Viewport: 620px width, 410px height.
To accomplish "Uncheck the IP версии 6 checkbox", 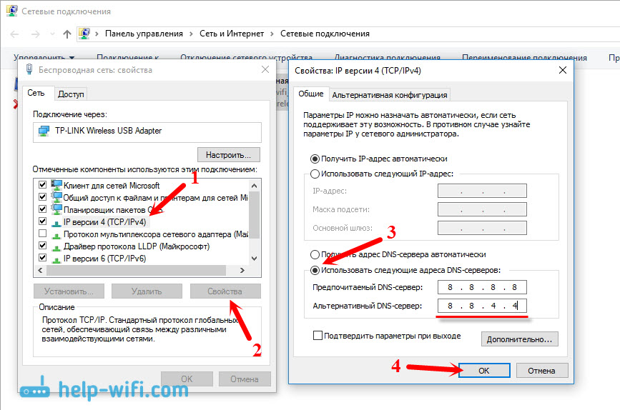I will pos(43,258).
